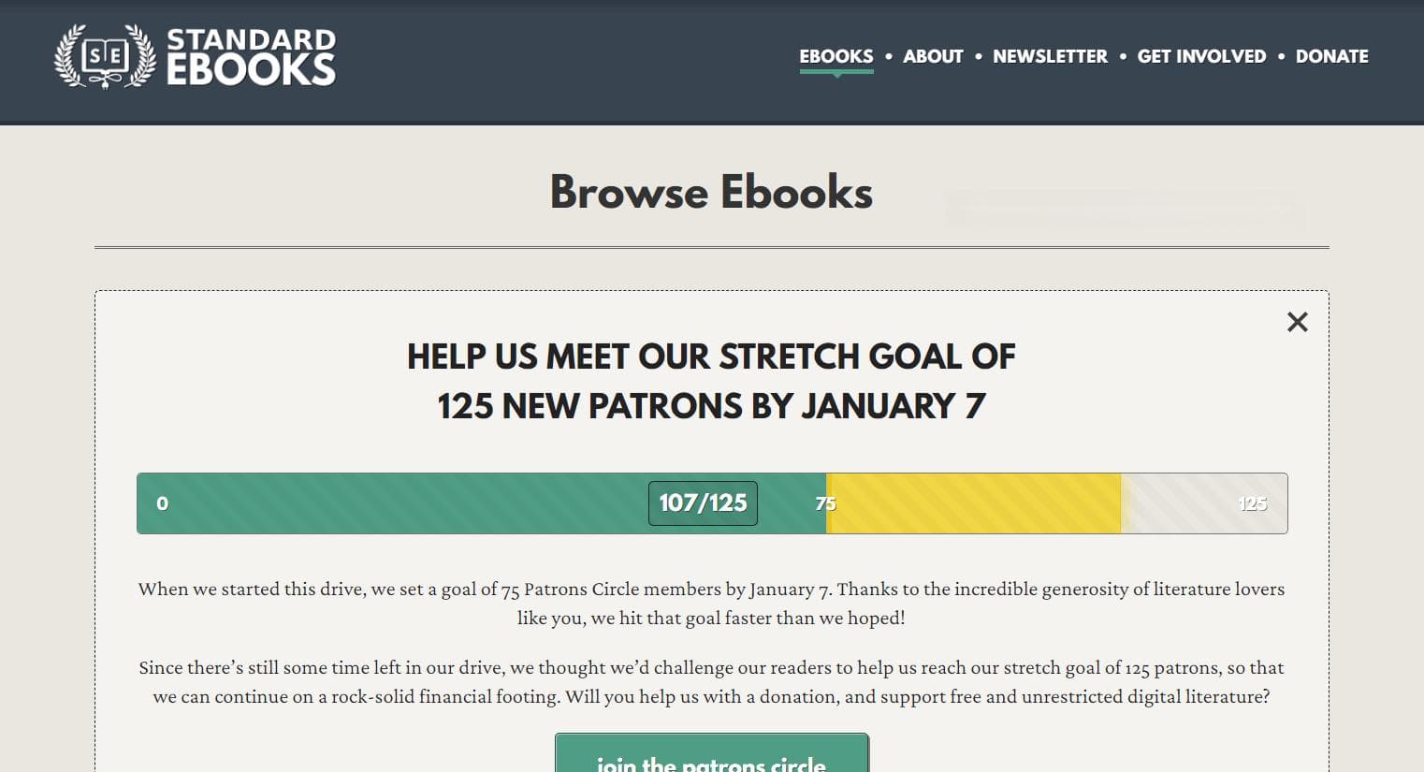This screenshot has height=772, width=1424.
Task: Dismiss the donation banner with the X
Action: [x=1297, y=322]
